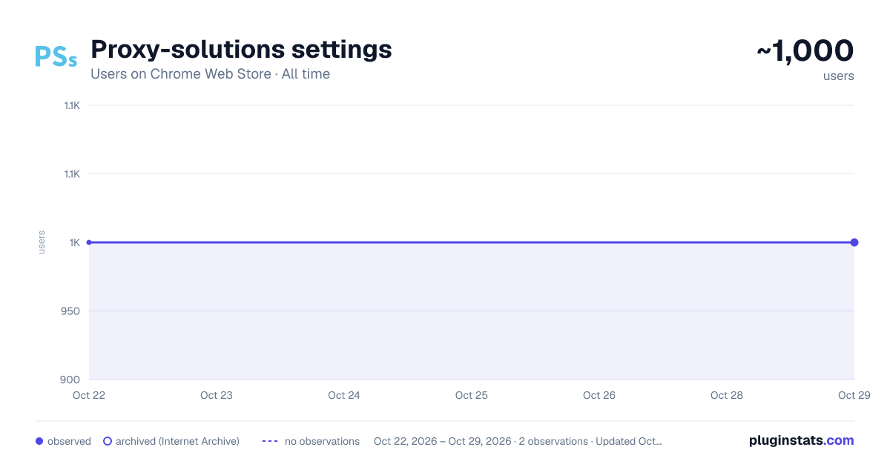Click the users label under ~1,000

tap(839, 76)
